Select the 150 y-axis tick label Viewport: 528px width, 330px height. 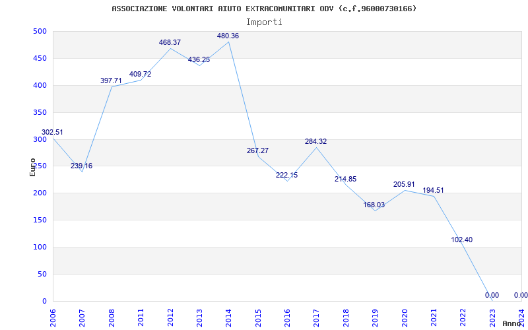tap(40, 220)
